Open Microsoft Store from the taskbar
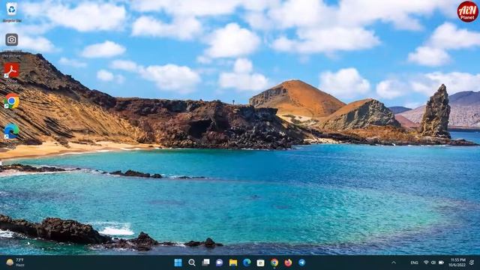 point(260,262)
